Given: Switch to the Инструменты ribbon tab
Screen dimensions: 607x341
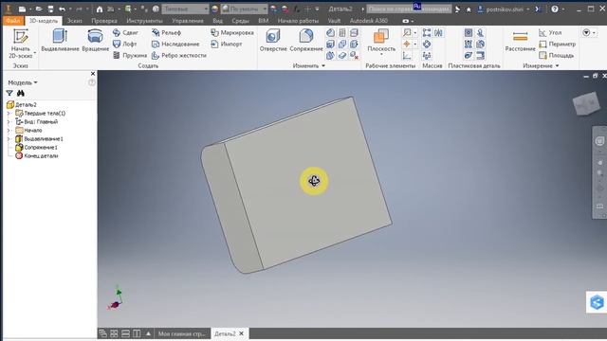Looking at the screenshot, I should (x=144, y=21).
